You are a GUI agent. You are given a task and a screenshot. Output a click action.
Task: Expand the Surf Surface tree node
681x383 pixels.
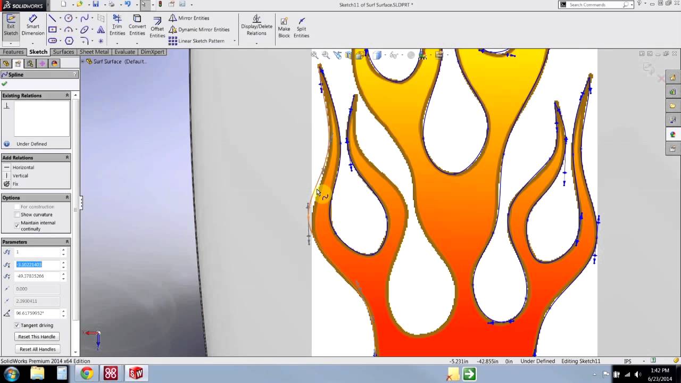pyautogui.click(x=83, y=61)
